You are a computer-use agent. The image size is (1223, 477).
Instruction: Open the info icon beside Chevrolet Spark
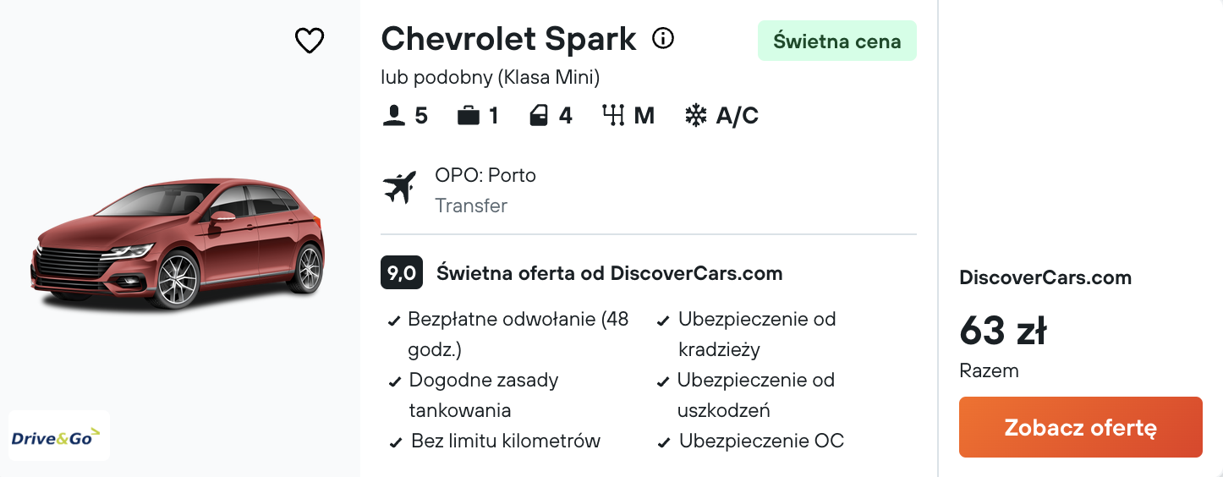click(663, 38)
